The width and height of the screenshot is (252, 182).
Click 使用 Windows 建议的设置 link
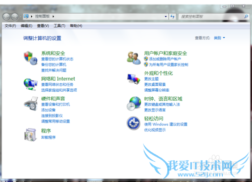[166, 124]
